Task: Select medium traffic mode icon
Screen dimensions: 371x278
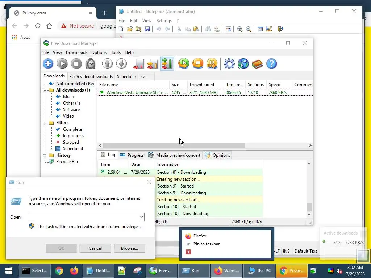Action: pos(153,64)
